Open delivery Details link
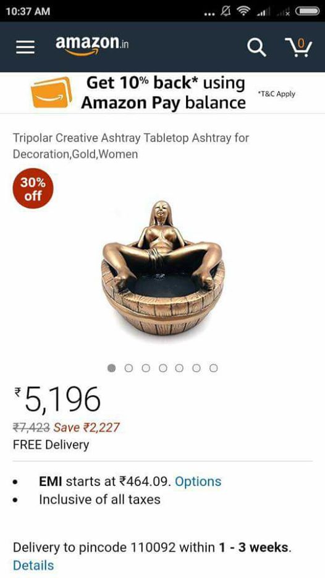The width and height of the screenshot is (325, 578). click(x=33, y=565)
